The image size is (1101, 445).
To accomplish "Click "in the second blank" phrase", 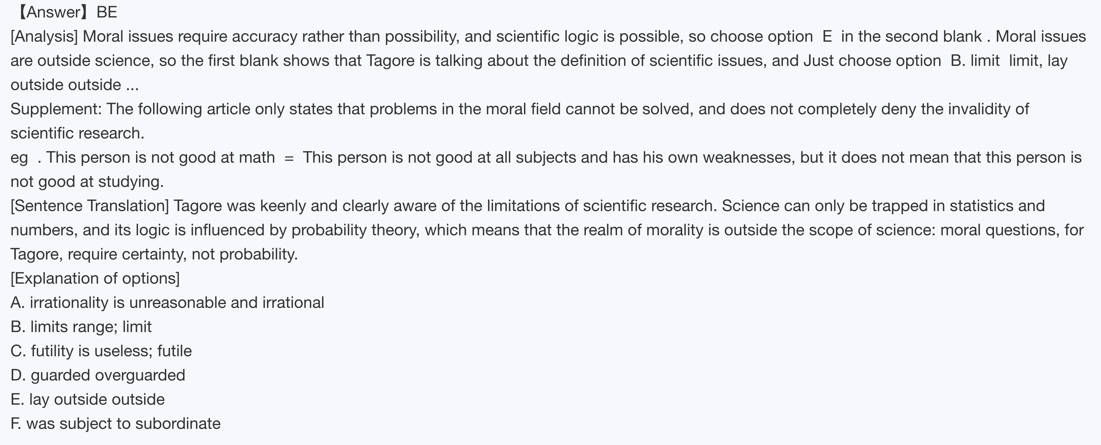I will [911, 37].
